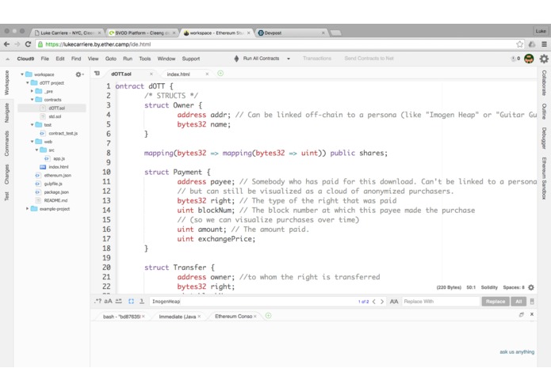Collapse the test folder
The height and width of the screenshot is (391, 551).
coord(32,125)
